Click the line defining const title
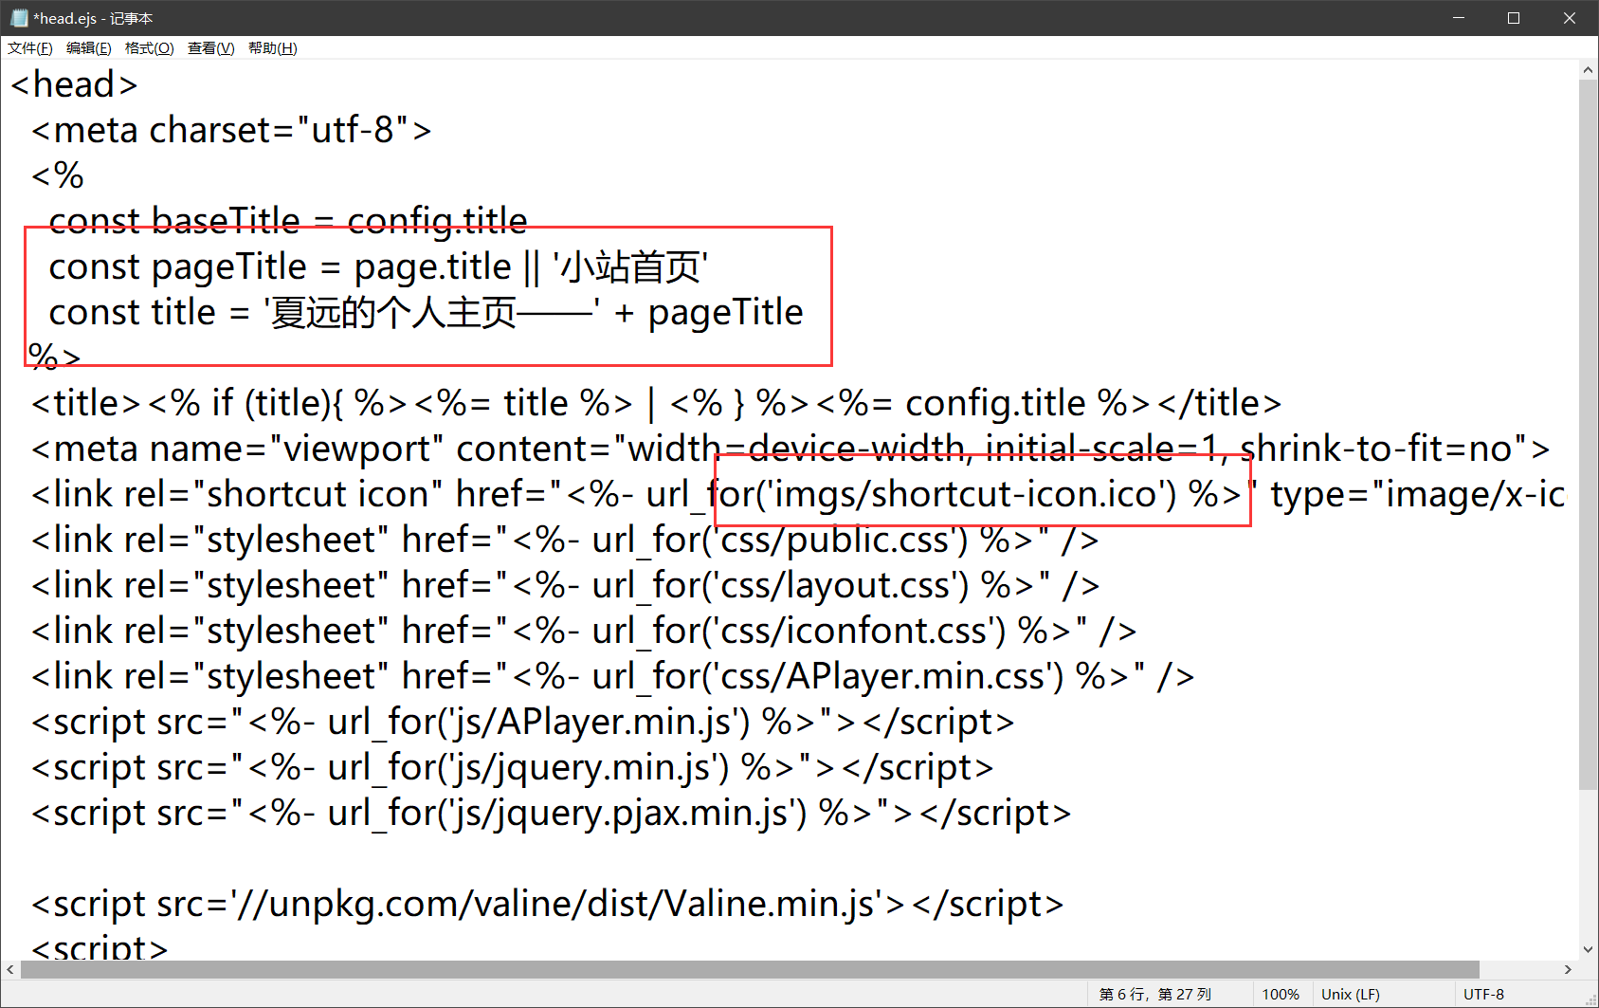The height and width of the screenshot is (1008, 1599). coord(426,312)
